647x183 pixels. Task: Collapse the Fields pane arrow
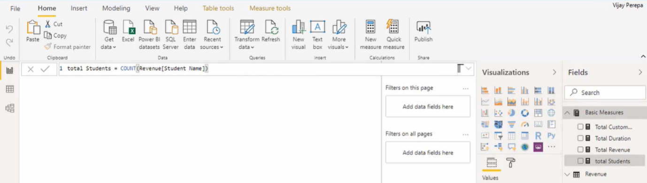pos(640,72)
